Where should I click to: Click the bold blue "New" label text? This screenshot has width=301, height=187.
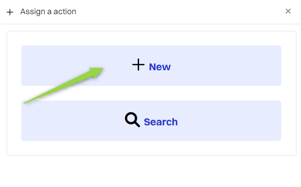coord(160,67)
